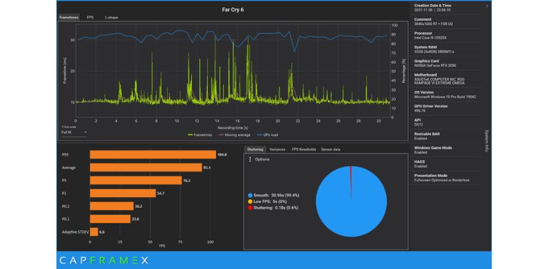This screenshot has height=269, width=538.
Task: Select the Average FPS bar
Action: (146, 167)
